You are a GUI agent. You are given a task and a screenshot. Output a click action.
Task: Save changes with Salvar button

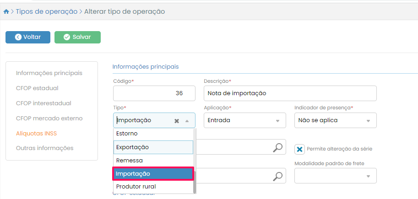pyautogui.click(x=77, y=37)
